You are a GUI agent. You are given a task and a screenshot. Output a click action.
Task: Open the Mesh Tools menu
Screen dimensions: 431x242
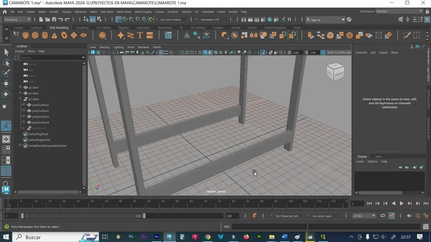(124, 12)
